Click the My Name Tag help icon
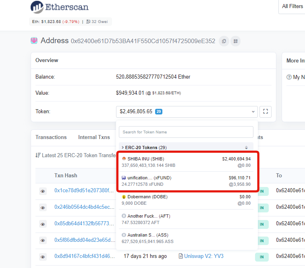This screenshot has height=268, width=305. pyautogui.click(x=289, y=77)
